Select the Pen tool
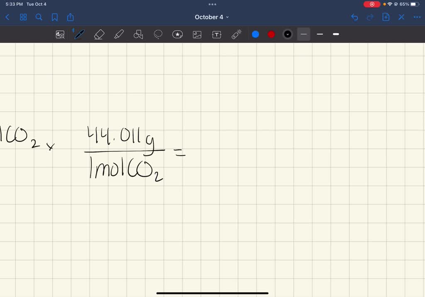Screen dimensions: 425x297 79,34
